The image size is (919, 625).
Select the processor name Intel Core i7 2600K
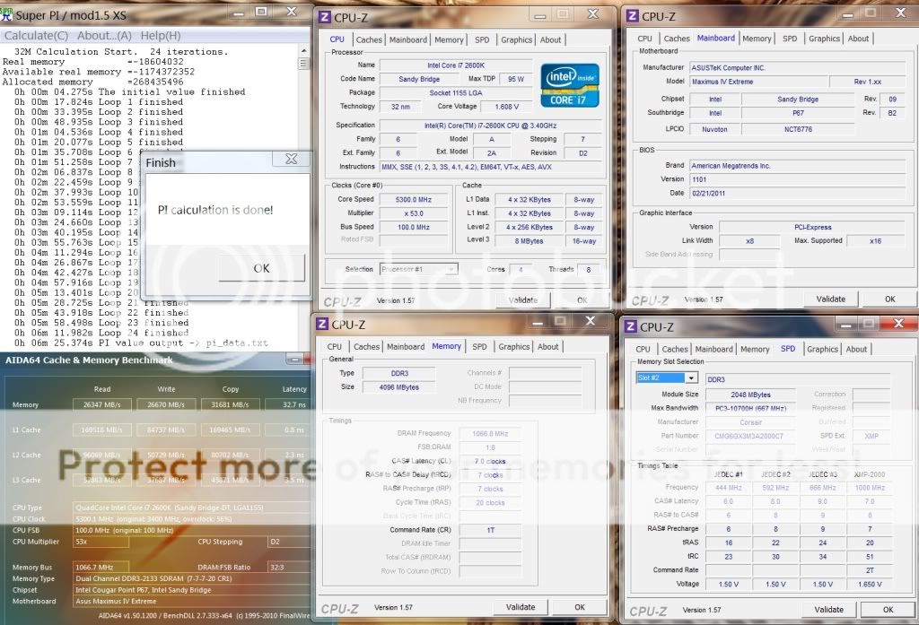456,65
